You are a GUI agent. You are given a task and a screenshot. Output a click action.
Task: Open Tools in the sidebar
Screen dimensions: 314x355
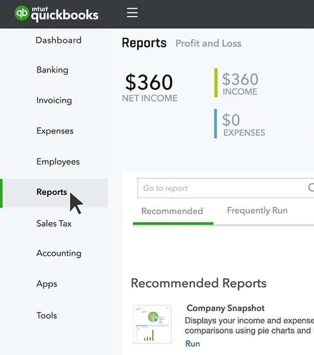47,316
